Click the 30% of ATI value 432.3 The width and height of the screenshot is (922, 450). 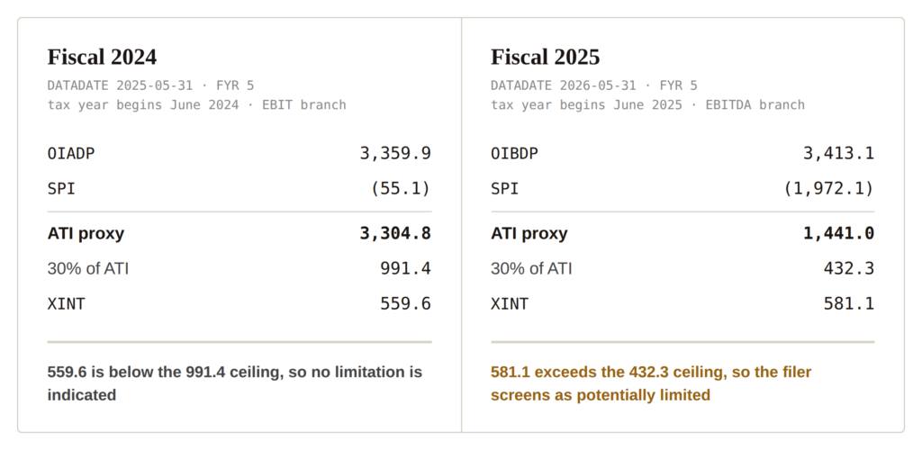point(848,269)
